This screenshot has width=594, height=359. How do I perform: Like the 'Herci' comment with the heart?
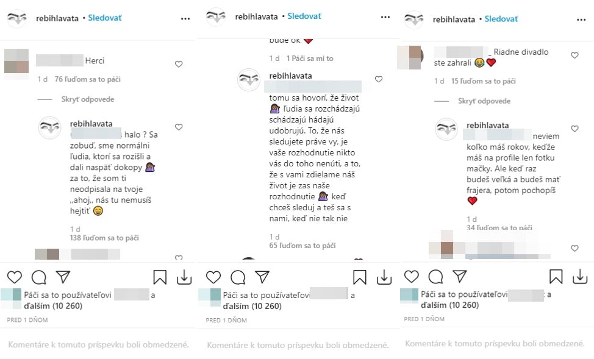(179, 64)
